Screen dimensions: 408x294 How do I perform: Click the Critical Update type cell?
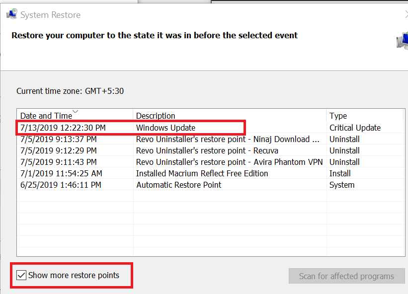pos(355,128)
